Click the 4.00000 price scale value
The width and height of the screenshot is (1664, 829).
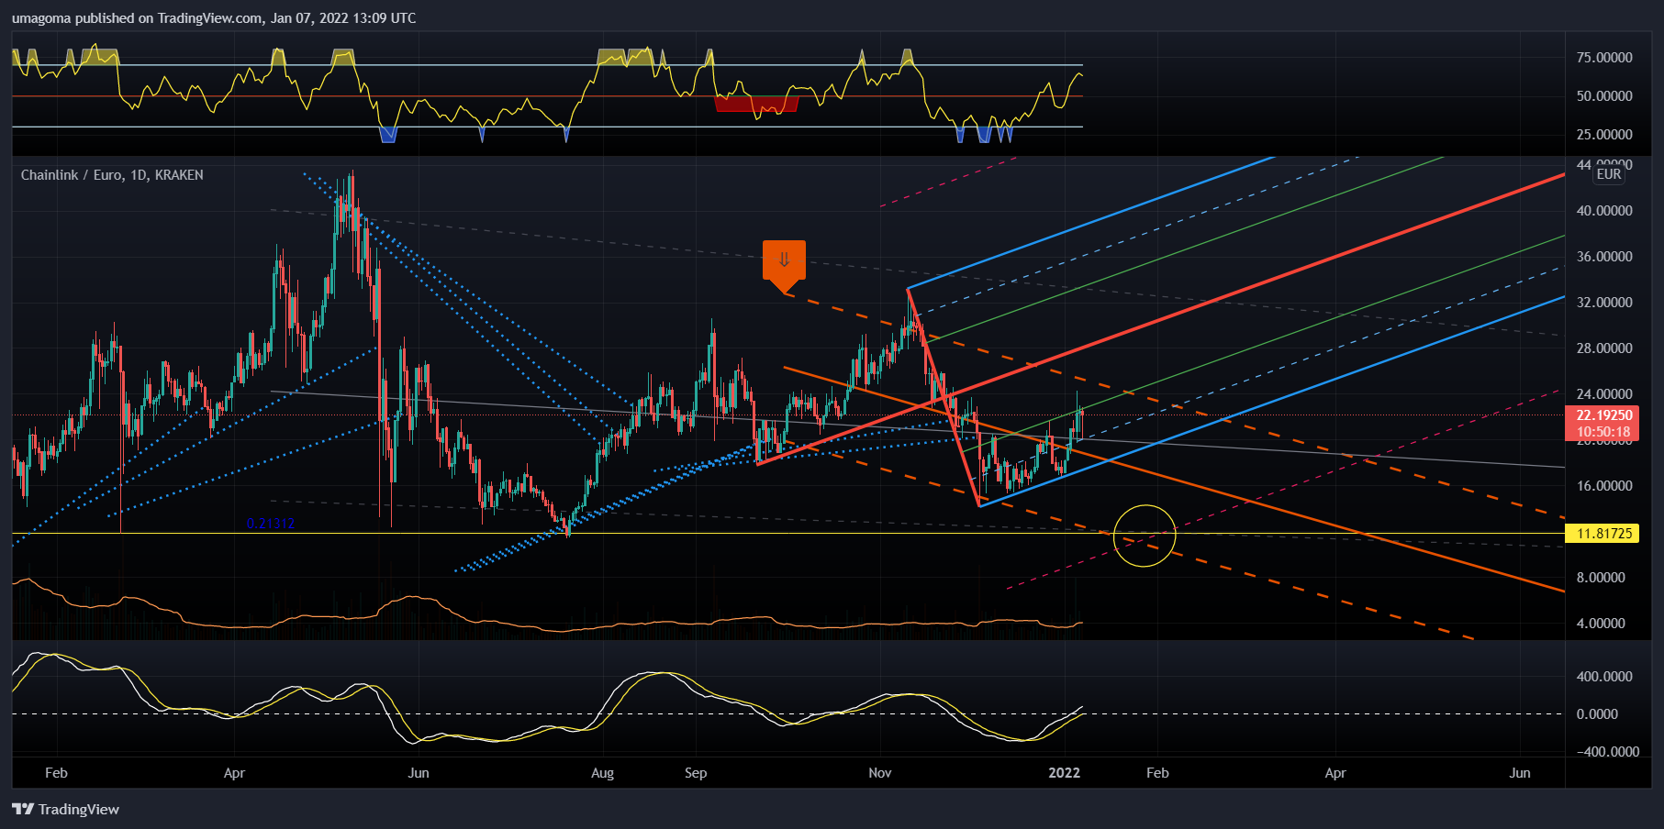click(1601, 623)
